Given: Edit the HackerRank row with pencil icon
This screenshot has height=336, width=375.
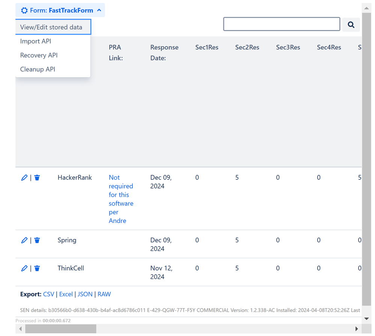Looking at the screenshot, I should (x=24, y=178).
